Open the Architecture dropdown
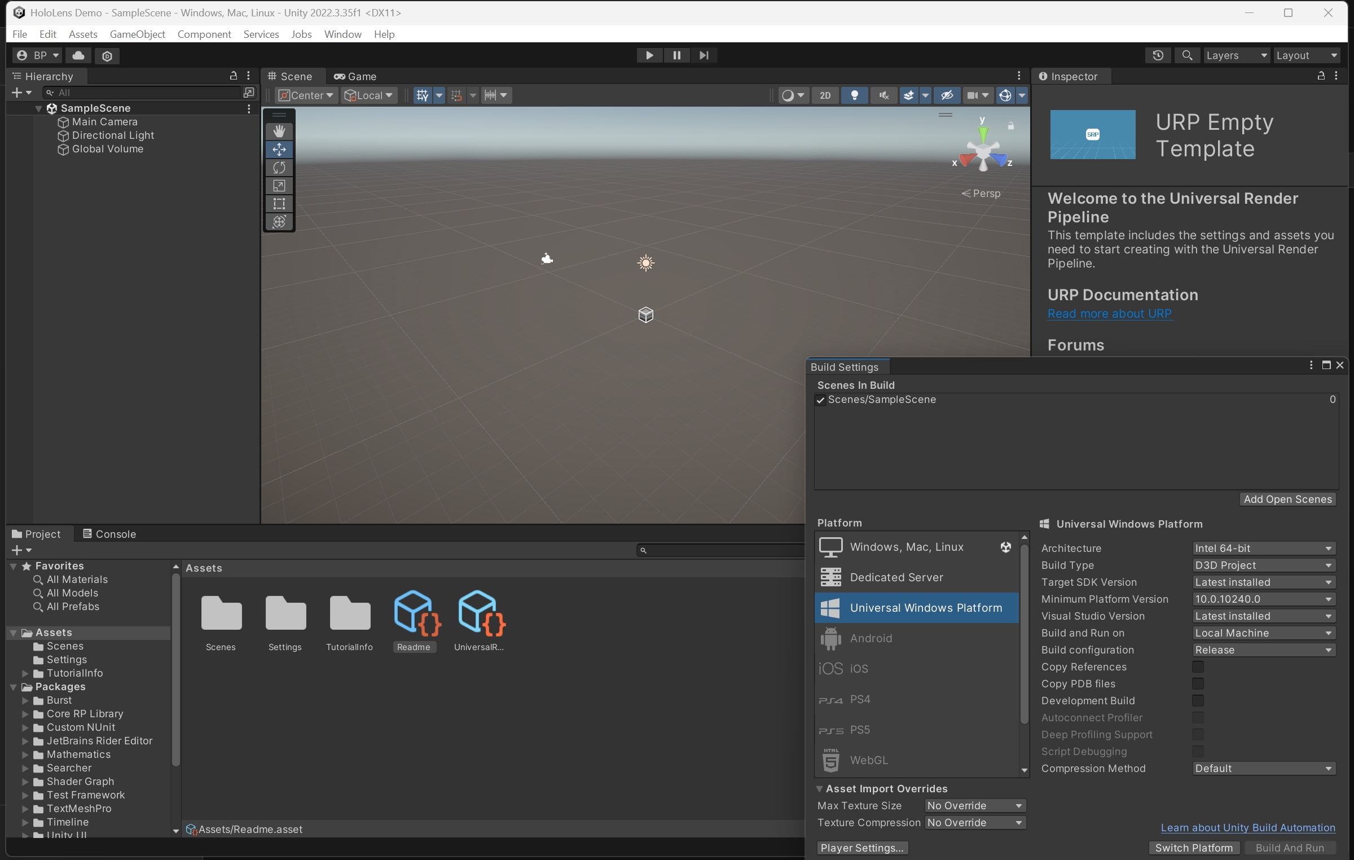The width and height of the screenshot is (1354, 860). click(x=1263, y=548)
